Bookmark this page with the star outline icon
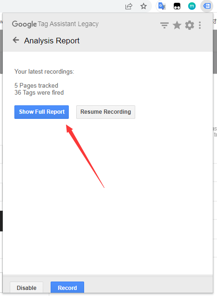Viewport: 217px width, 296px height. 144,6
